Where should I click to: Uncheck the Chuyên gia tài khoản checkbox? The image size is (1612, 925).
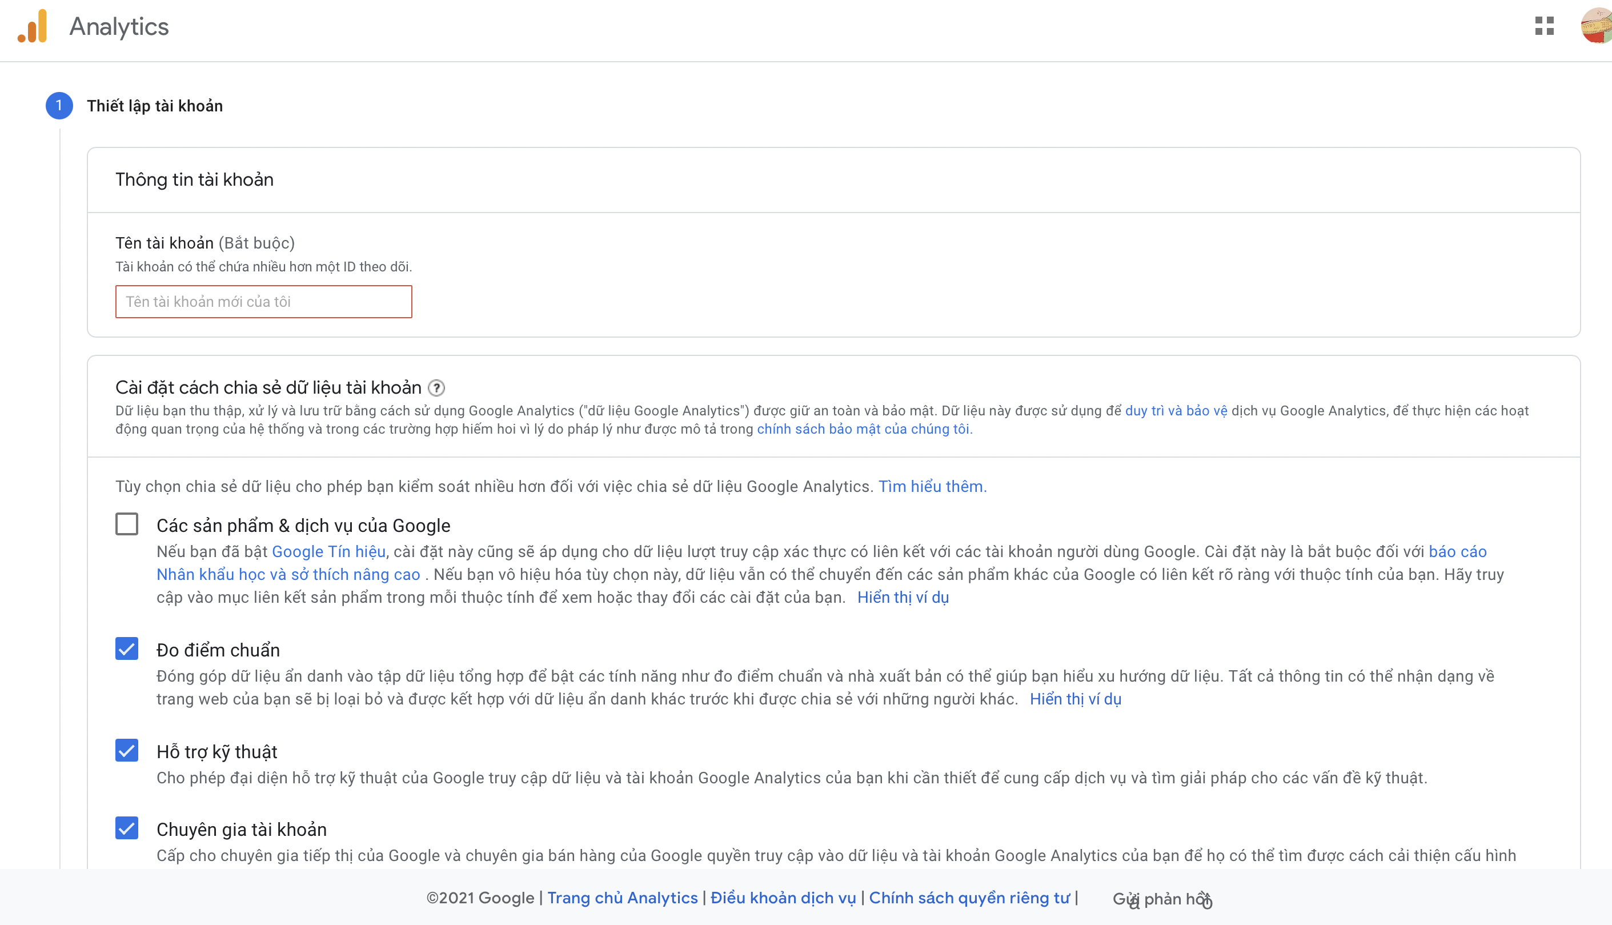[127, 828]
